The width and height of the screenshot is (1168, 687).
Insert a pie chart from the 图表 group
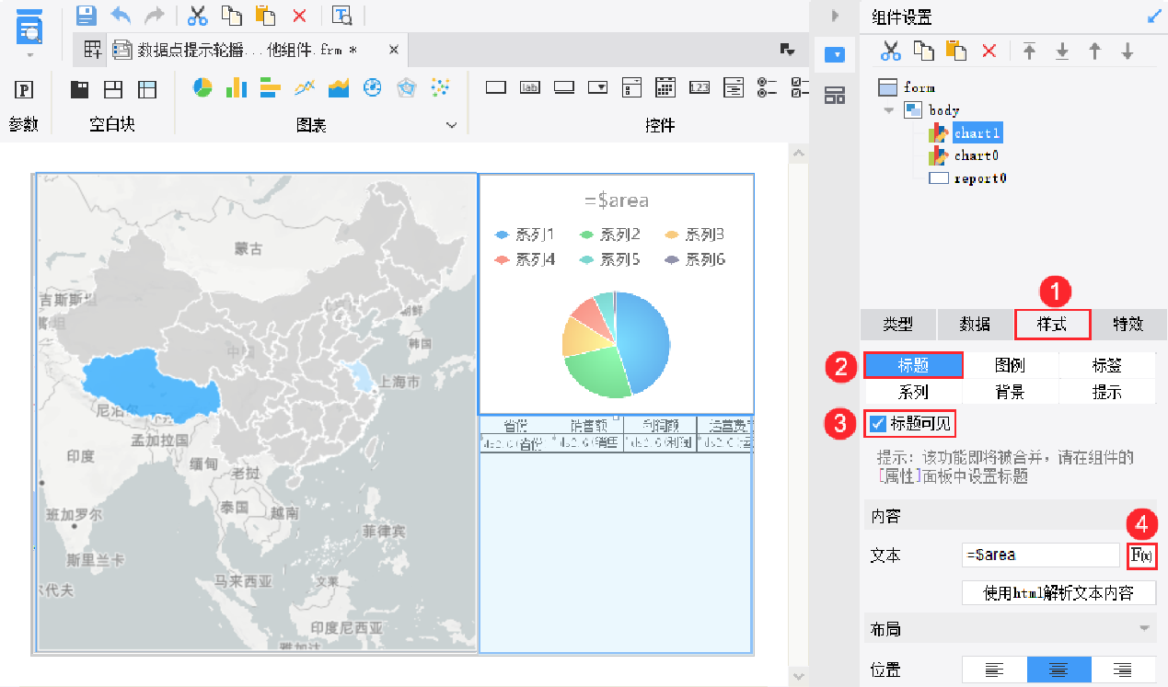(x=202, y=87)
